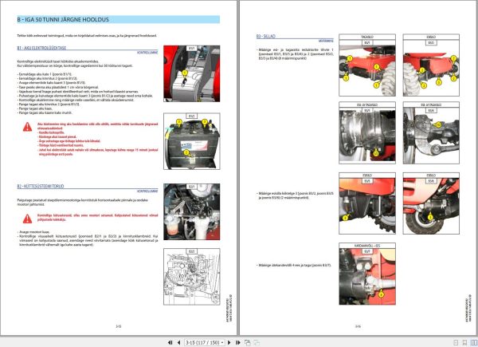Switch to continuous page view icon
Image resolution: width=478 pixels, height=347 pixels.
[x=464, y=343]
